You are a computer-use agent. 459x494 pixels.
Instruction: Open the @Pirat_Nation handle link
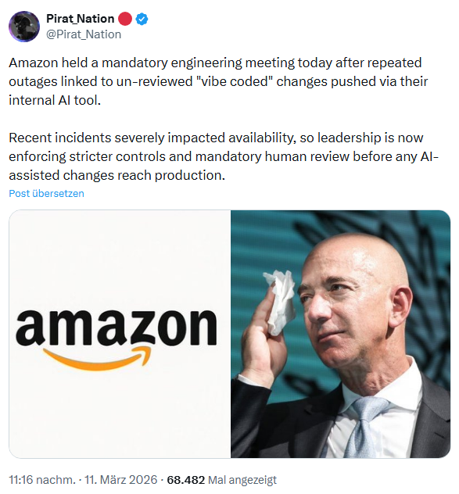pos(84,34)
